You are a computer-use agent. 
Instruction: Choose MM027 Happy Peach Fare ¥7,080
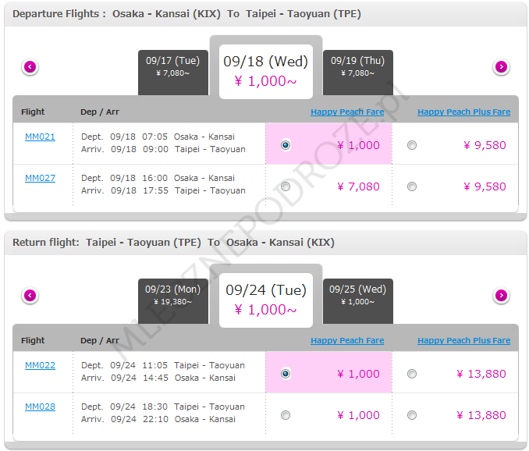pyautogui.click(x=286, y=186)
